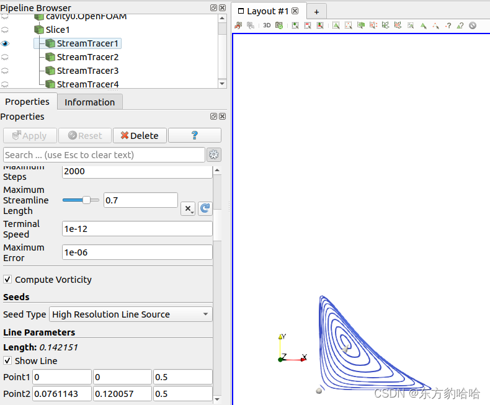
Task: Click the Point2 X coordinate field
Action: (x=62, y=394)
